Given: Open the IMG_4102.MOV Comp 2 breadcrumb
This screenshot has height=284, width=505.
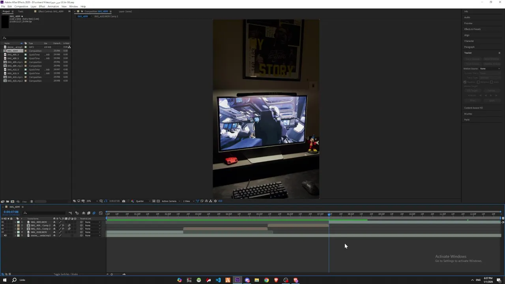Looking at the screenshot, I should (106, 17).
